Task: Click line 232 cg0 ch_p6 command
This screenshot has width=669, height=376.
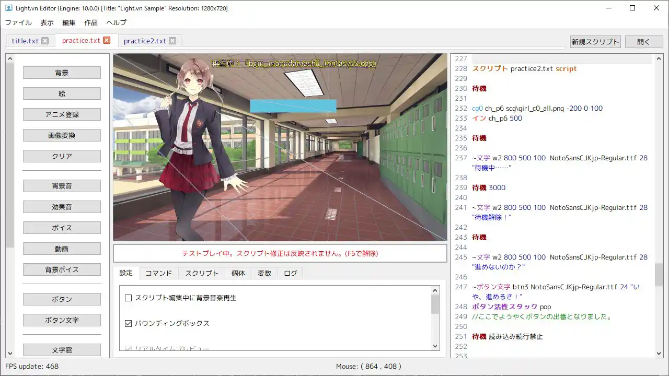Action: coord(537,108)
